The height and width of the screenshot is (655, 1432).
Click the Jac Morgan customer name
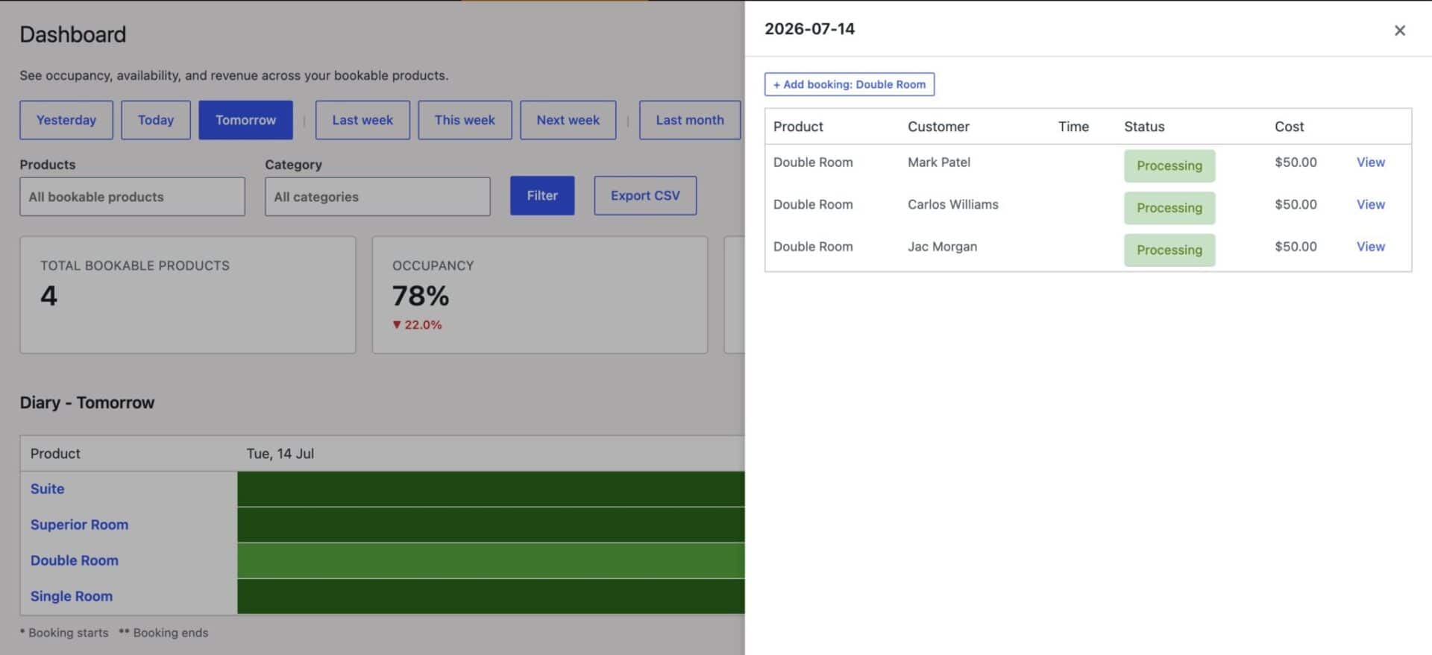pyautogui.click(x=942, y=247)
